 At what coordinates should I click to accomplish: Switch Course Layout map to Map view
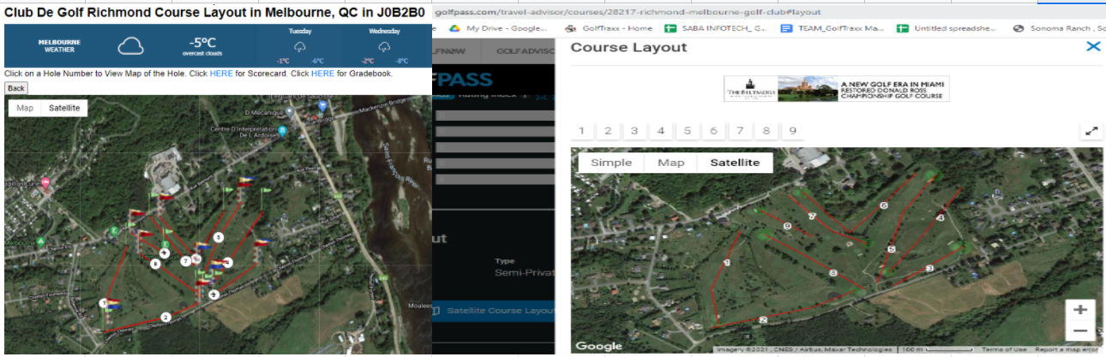click(x=670, y=163)
